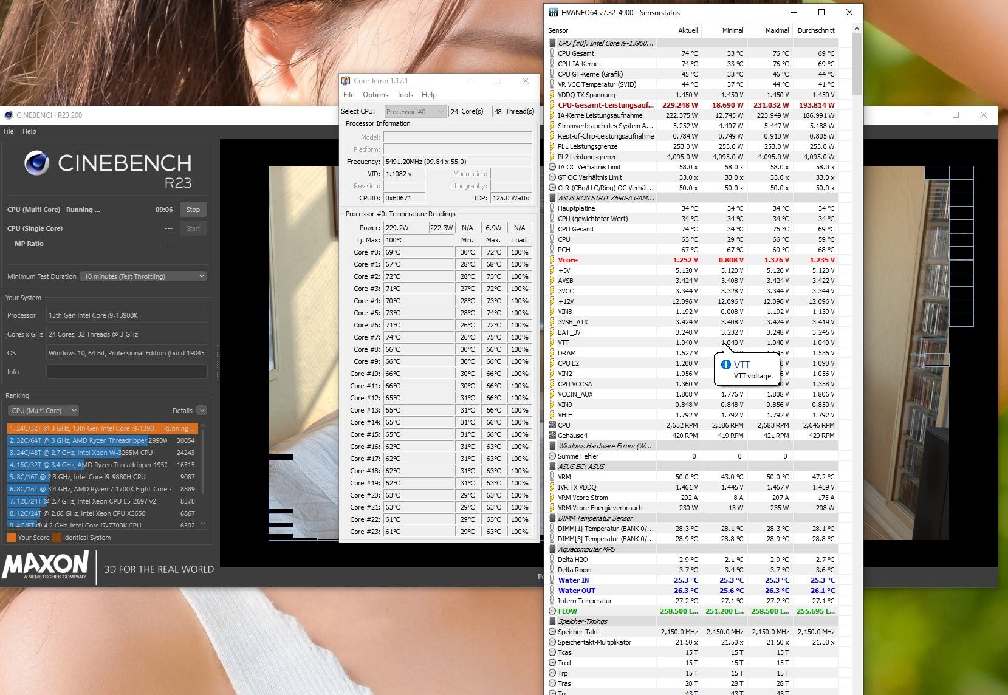Click the brown Identical System color swatch
This screenshot has width=1008, height=695.
[57, 538]
